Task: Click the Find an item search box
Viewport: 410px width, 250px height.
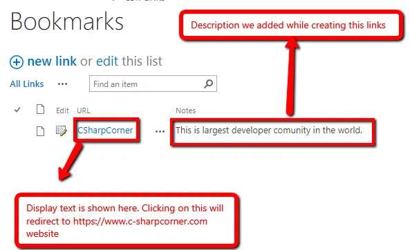Action: click(x=153, y=84)
